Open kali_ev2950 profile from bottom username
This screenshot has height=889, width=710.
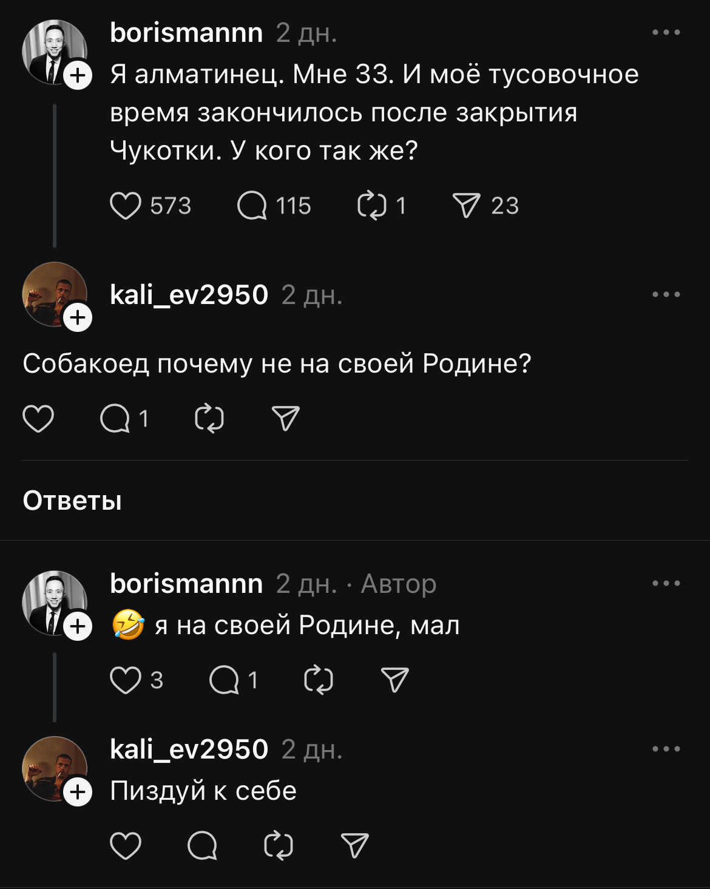189,749
